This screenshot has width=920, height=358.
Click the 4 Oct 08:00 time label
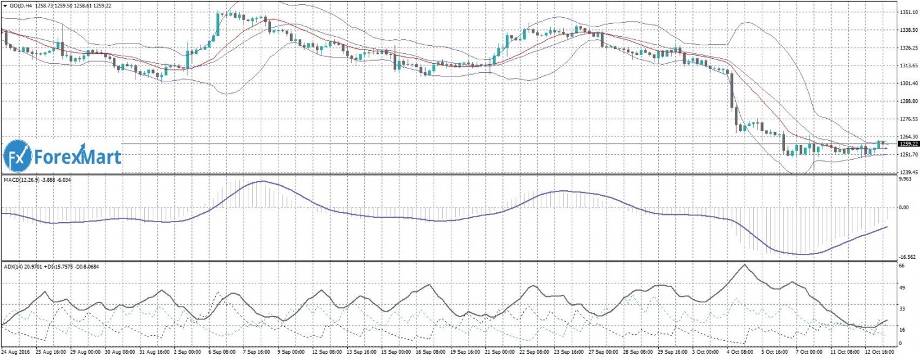click(740, 353)
